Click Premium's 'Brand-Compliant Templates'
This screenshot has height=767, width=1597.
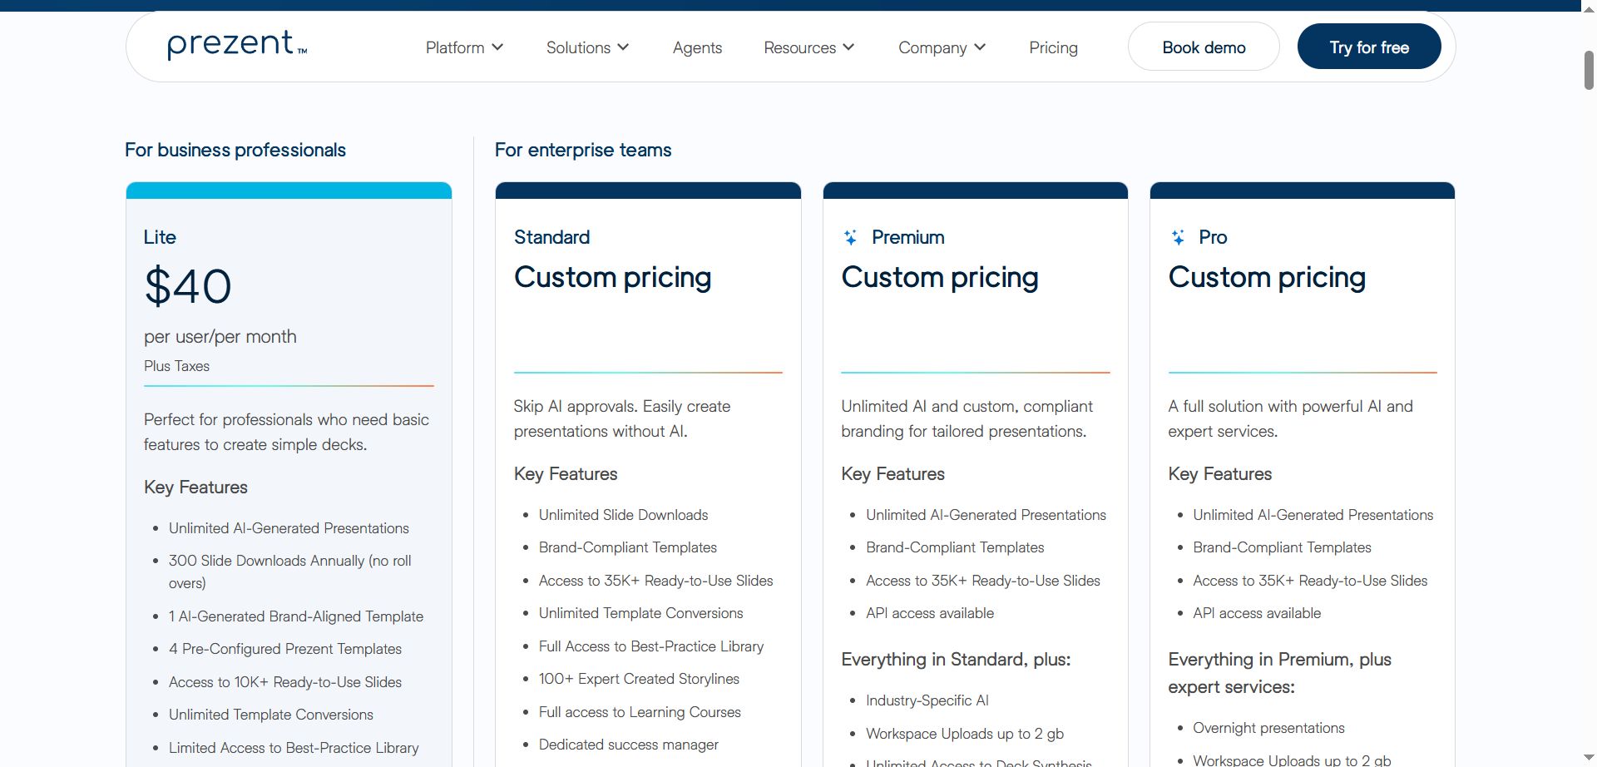pyautogui.click(x=955, y=547)
